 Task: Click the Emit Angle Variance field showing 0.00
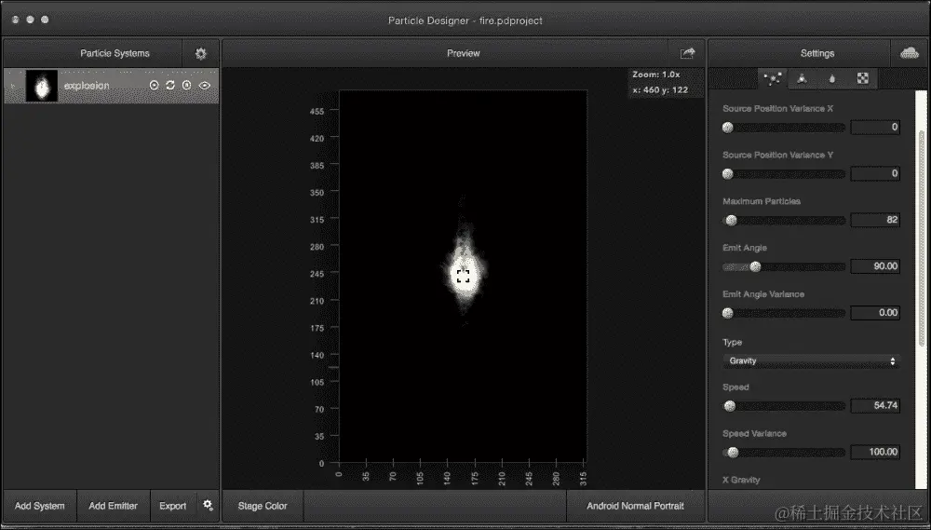pyautogui.click(x=875, y=313)
